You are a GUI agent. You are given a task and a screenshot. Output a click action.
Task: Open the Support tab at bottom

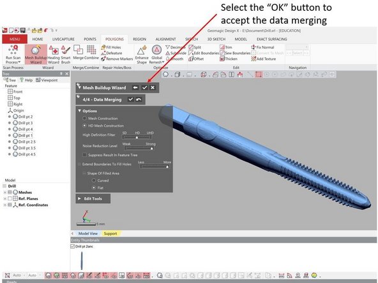(110, 233)
